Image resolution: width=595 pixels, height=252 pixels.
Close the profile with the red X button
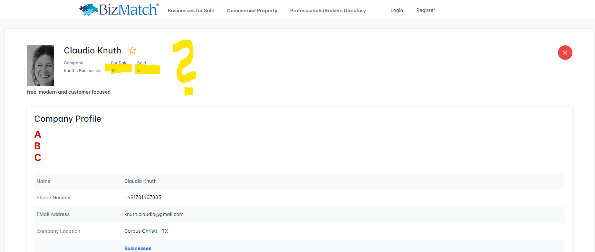pos(565,53)
